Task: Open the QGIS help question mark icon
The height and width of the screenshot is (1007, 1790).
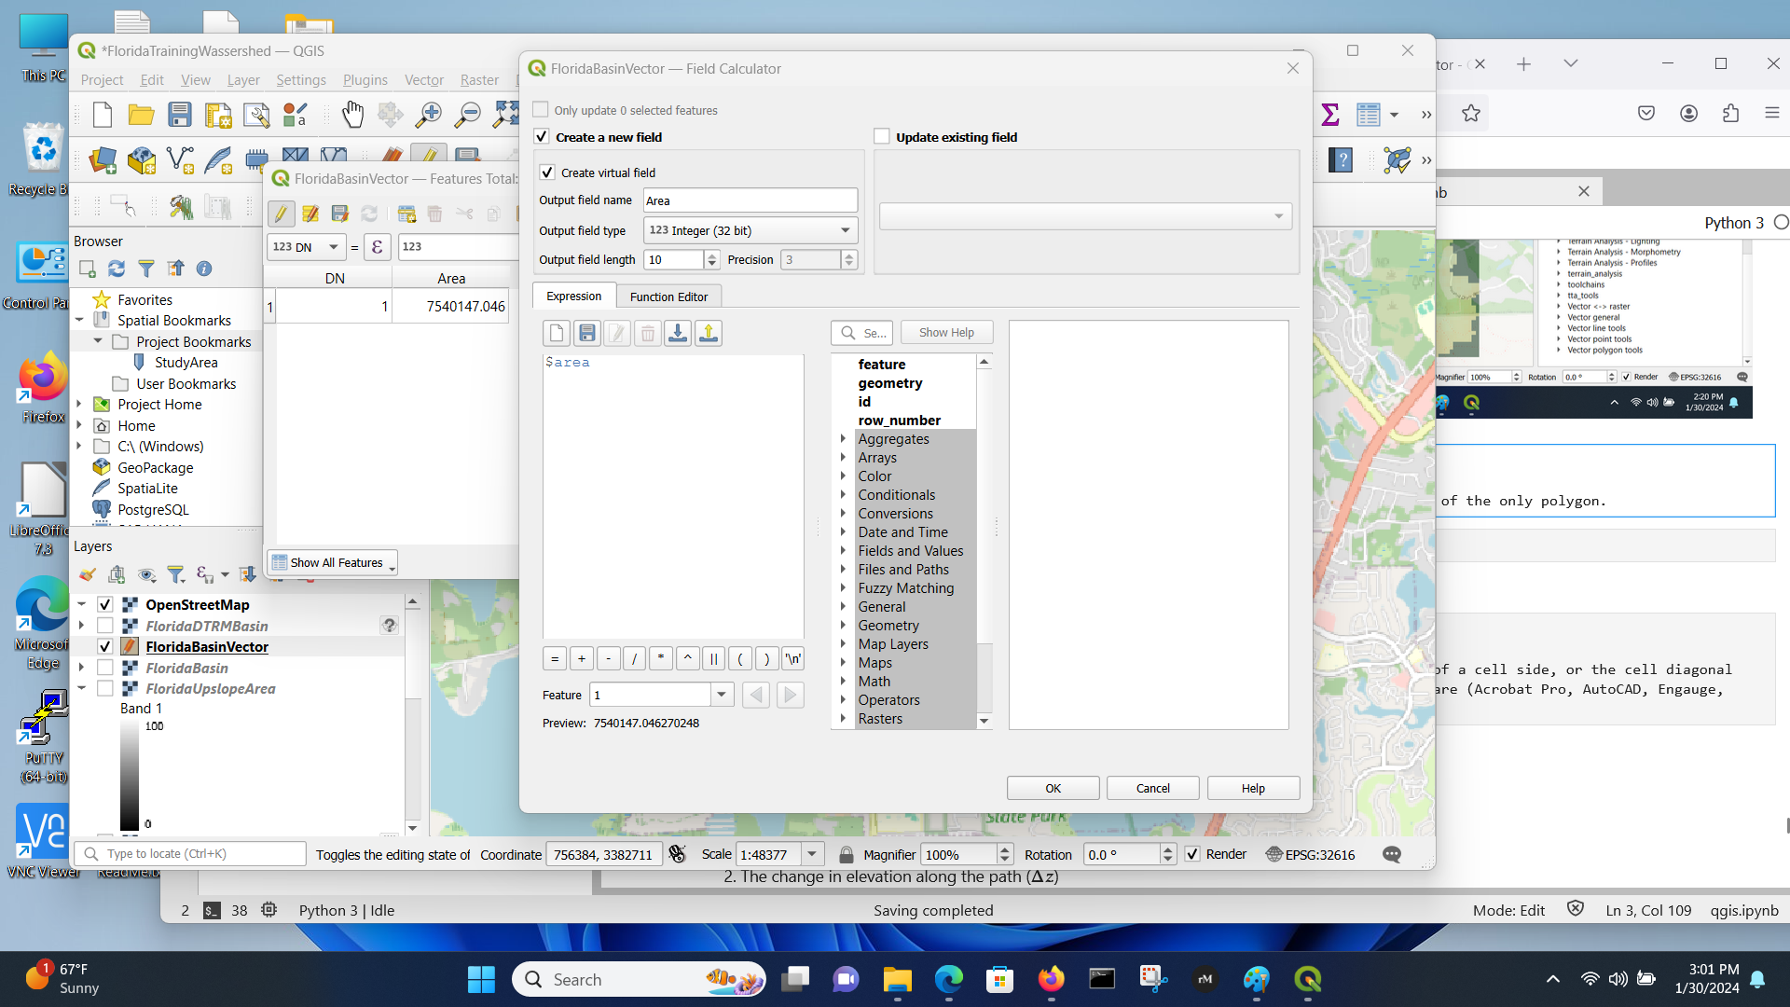Action: pyautogui.click(x=1342, y=160)
